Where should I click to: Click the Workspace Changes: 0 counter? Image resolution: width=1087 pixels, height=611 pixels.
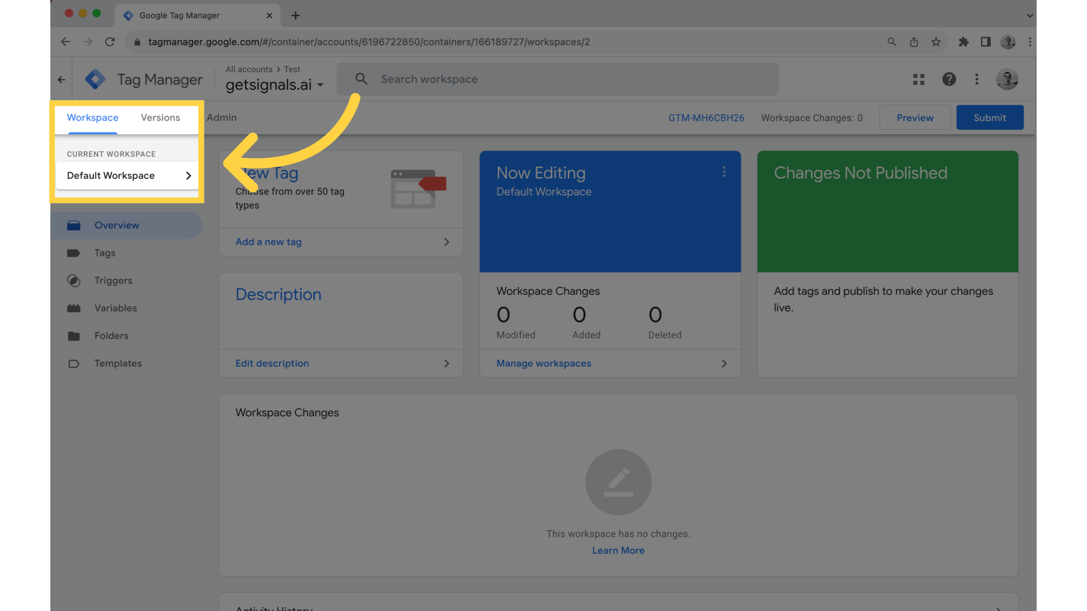tap(811, 118)
